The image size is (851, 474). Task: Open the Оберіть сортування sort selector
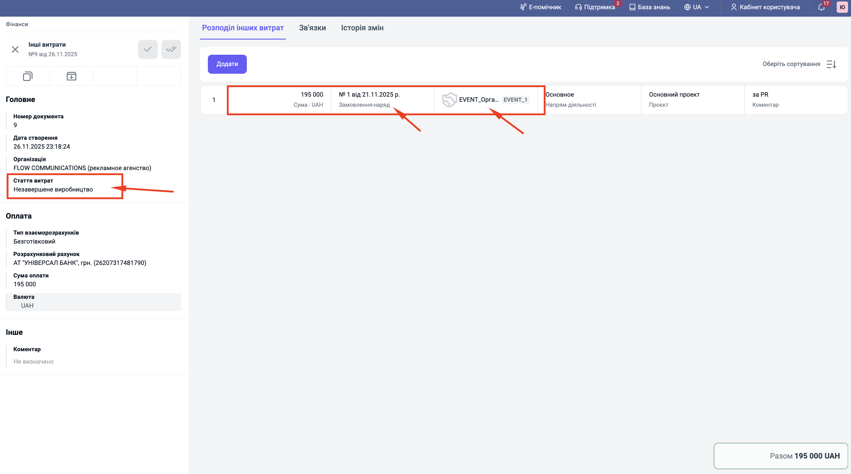coord(791,64)
